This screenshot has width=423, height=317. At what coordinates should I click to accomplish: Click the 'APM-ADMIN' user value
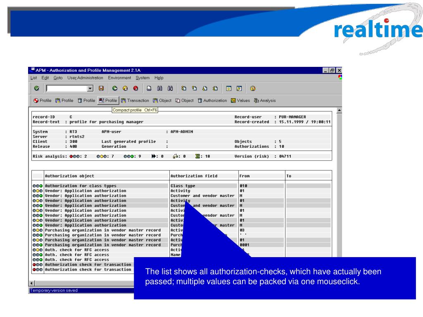point(182,132)
